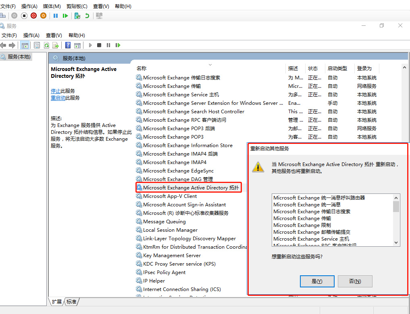Image resolution: width=410 pixels, height=314 pixels.
Task: Export the services list via toolbar icon
Action: point(56,45)
